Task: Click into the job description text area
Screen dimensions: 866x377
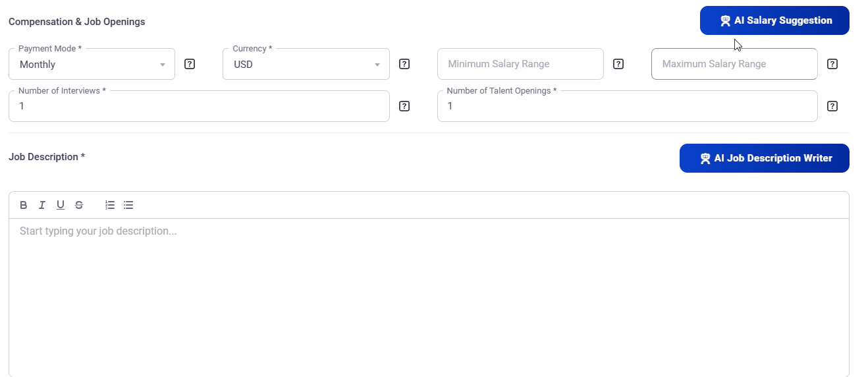Action: 428,297
